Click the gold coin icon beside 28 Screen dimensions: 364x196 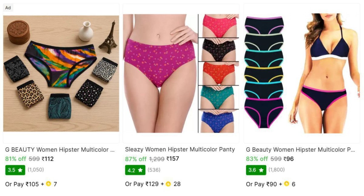pos(168,184)
